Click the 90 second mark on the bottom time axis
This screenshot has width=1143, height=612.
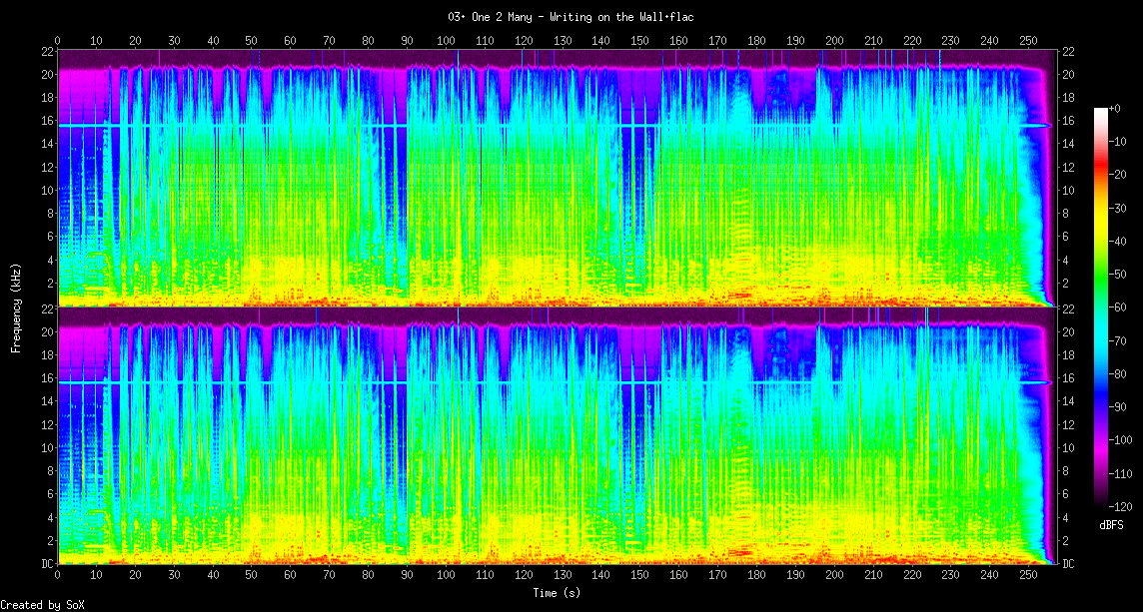pos(407,574)
